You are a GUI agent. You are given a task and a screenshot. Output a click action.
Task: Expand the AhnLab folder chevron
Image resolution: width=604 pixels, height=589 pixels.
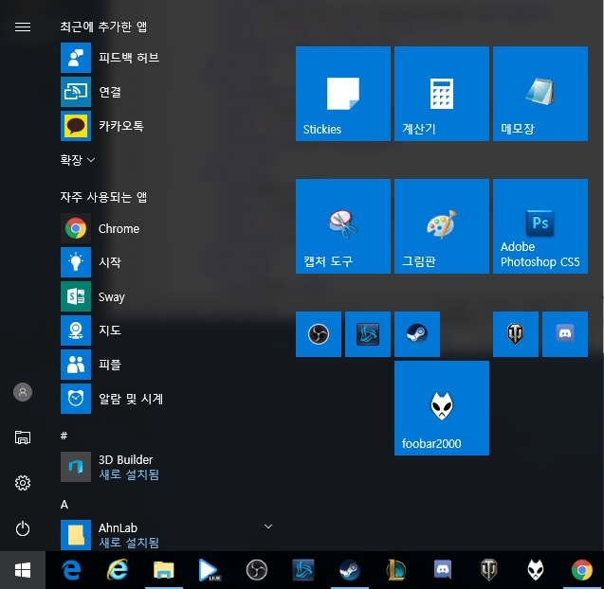click(268, 527)
